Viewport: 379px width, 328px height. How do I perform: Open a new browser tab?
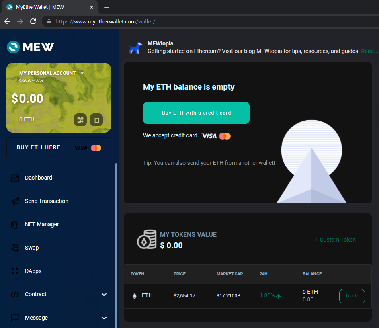pyautogui.click(x=107, y=8)
